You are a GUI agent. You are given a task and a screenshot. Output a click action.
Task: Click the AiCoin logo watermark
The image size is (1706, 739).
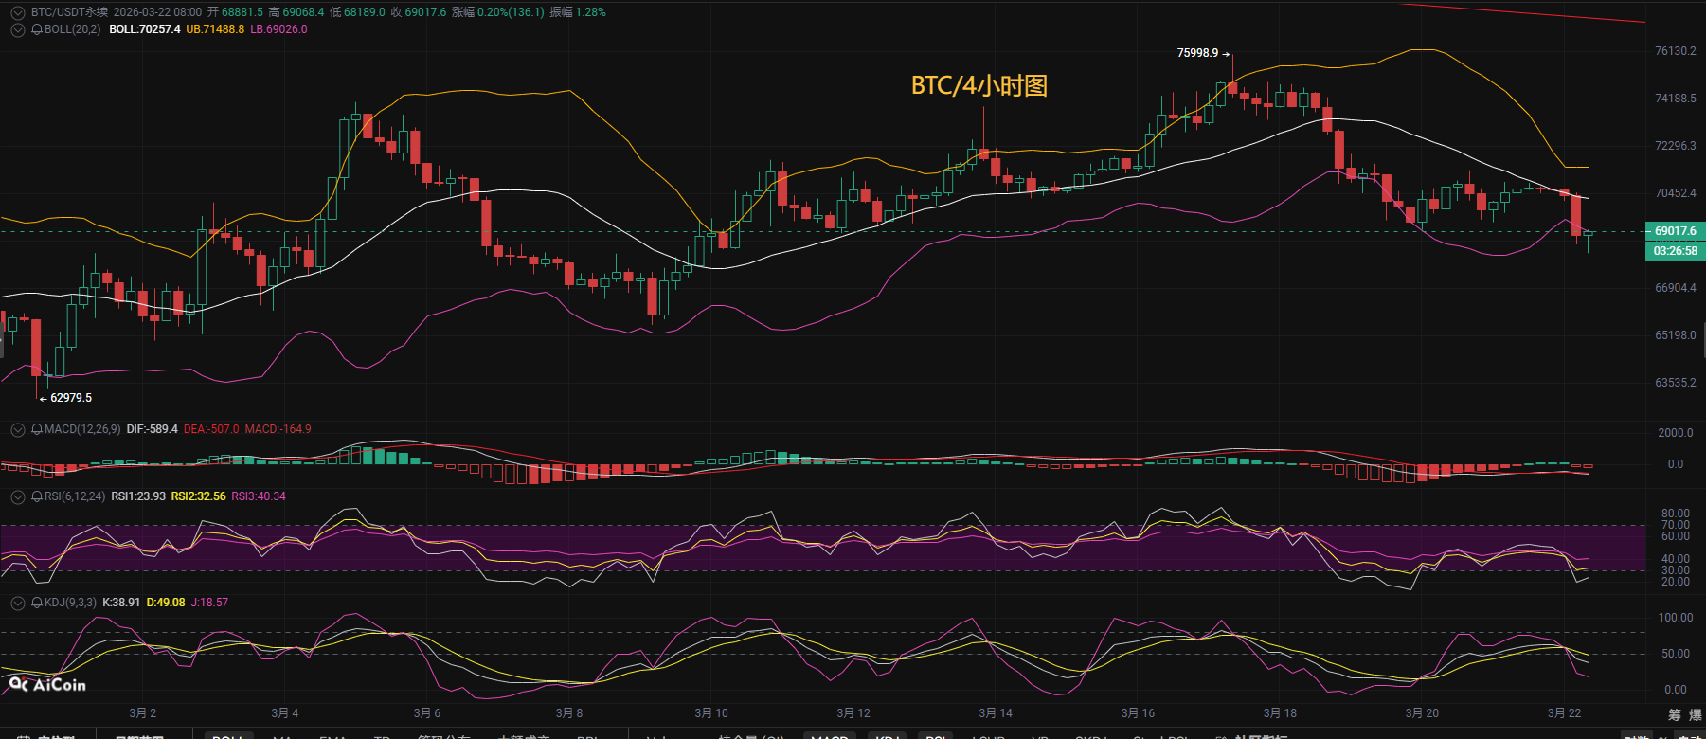click(47, 684)
